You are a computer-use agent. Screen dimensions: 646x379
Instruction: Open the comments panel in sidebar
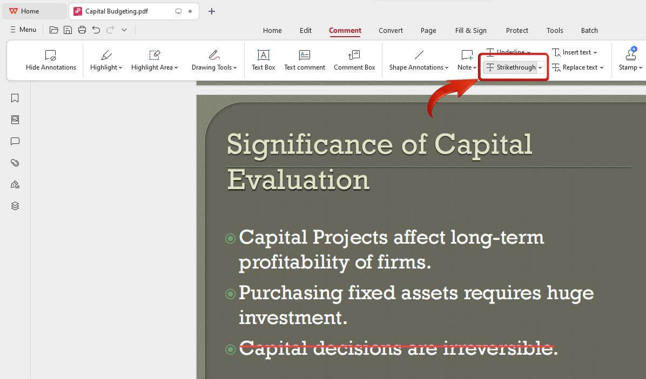click(x=15, y=141)
